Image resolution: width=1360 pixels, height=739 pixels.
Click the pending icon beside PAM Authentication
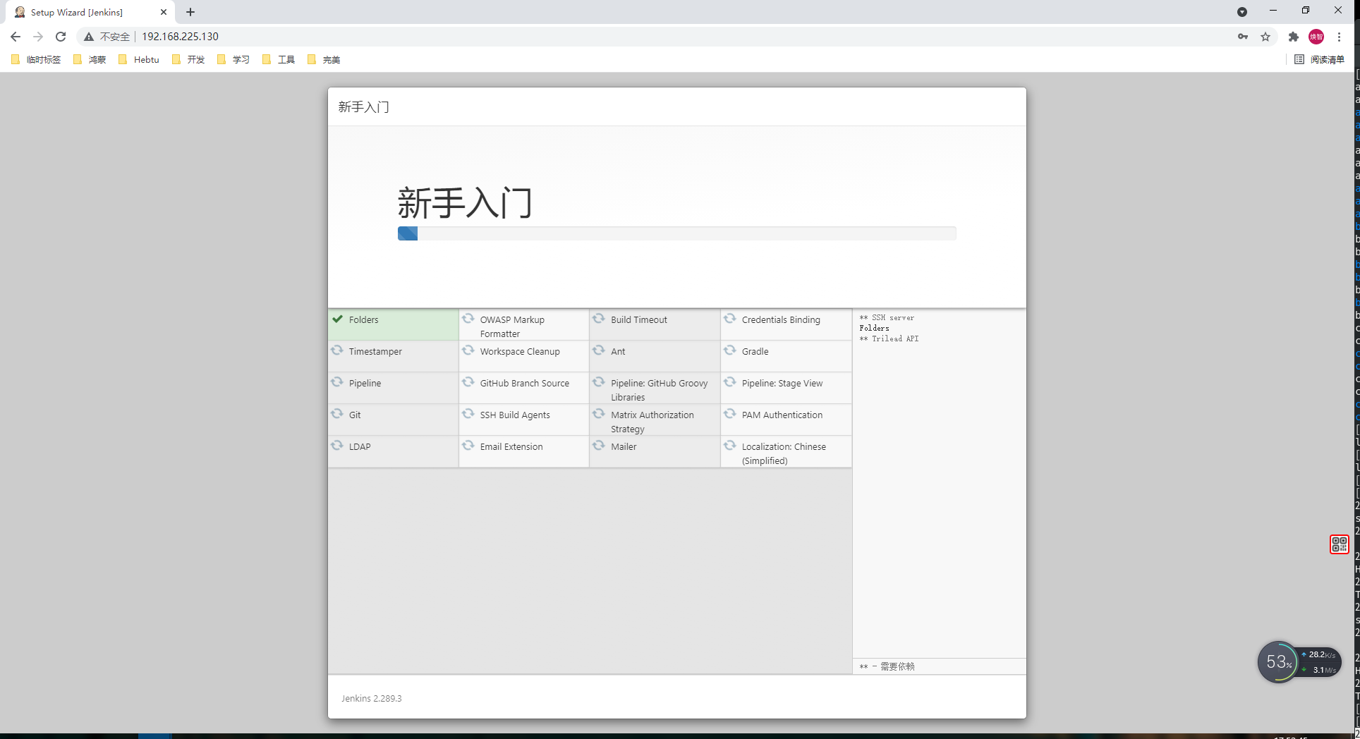730,414
